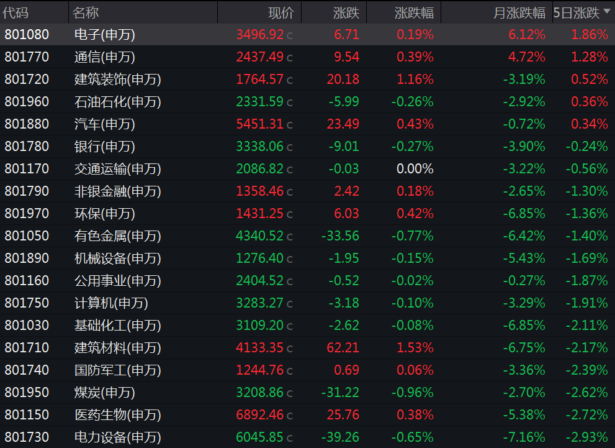Sort the table by 涨跌 header
This screenshot has height=448, width=615.
click(347, 12)
